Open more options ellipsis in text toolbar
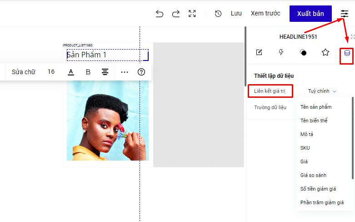355x222 pixels. 124,72
